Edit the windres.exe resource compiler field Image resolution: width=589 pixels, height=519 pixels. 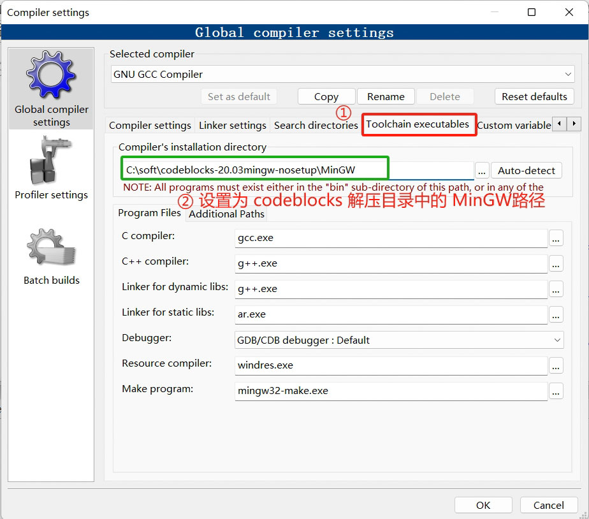click(x=391, y=365)
